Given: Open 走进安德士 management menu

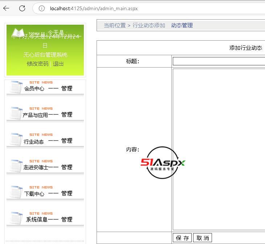Looking at the screenshot, I should tap(48, 167).
